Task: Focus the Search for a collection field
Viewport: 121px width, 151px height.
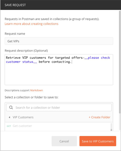Action: (x=59, y=108)
